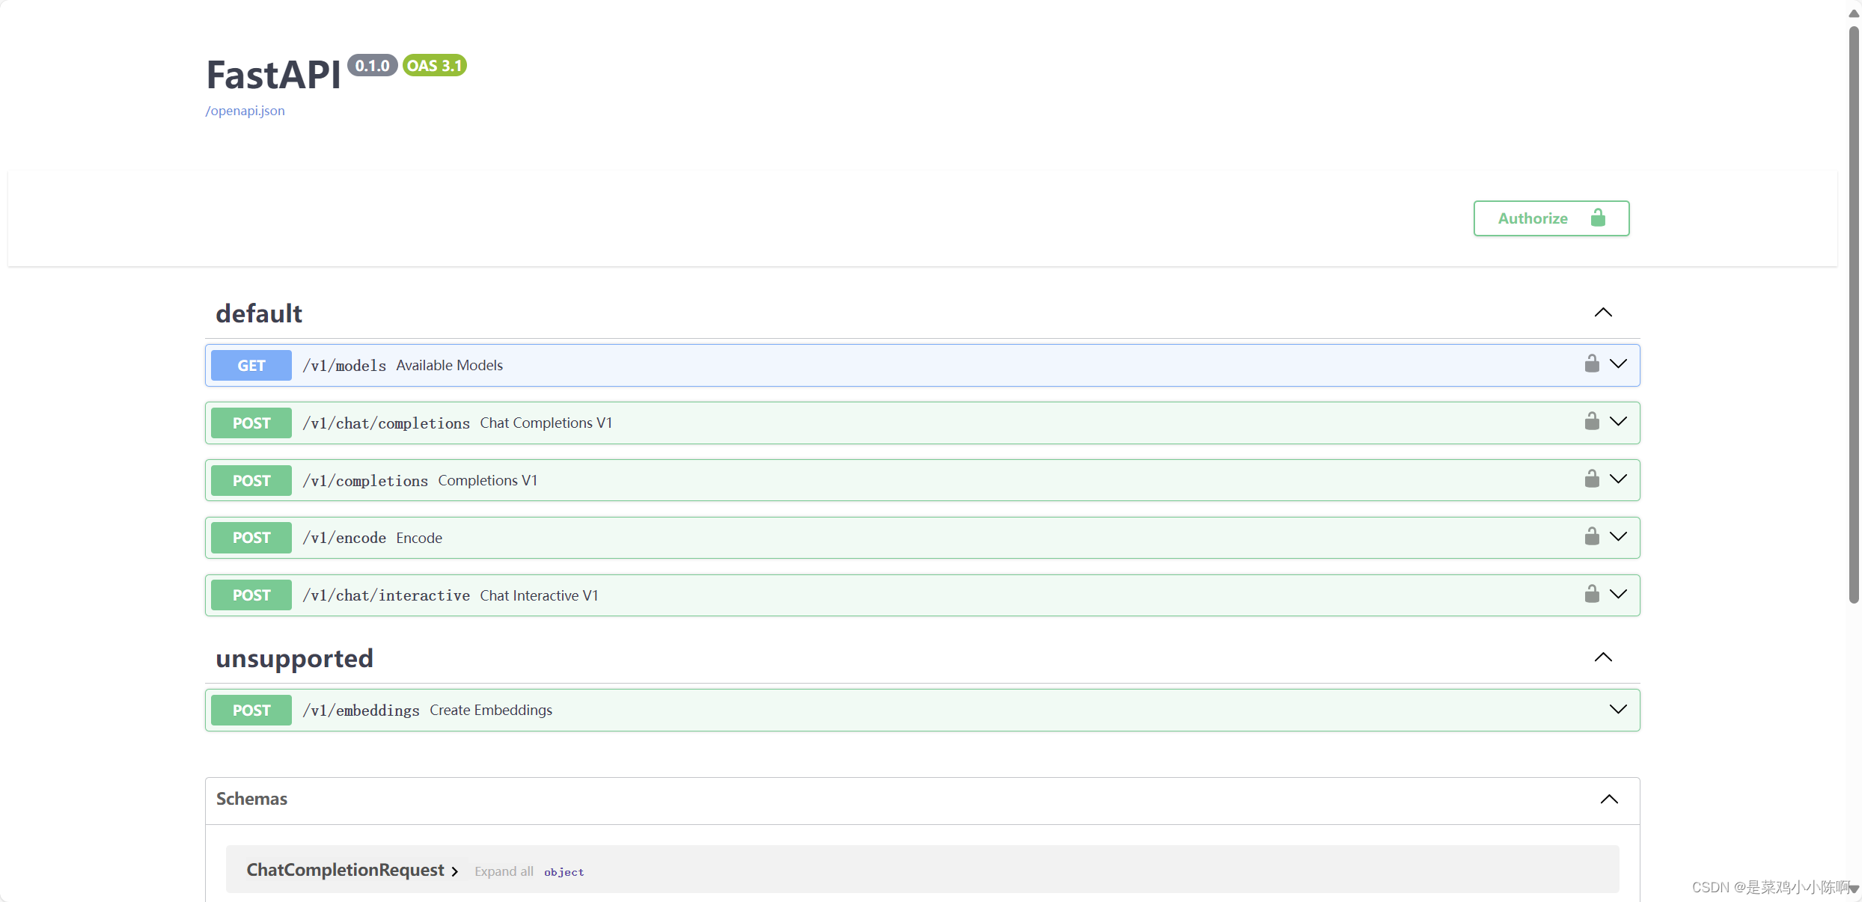Collapse the default section with its chevron
Image resolution: width=1862 pixels, height=902 pixels.
coord(1603,313)
